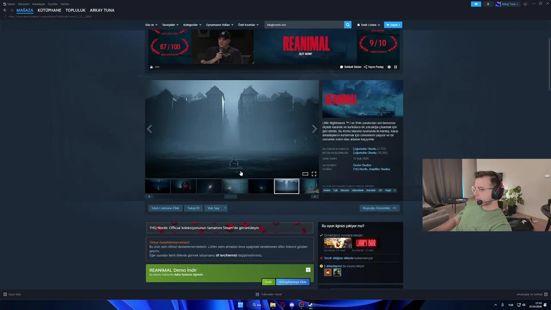
Task: Click the green İndir demo button
Action: click(269, 282)
